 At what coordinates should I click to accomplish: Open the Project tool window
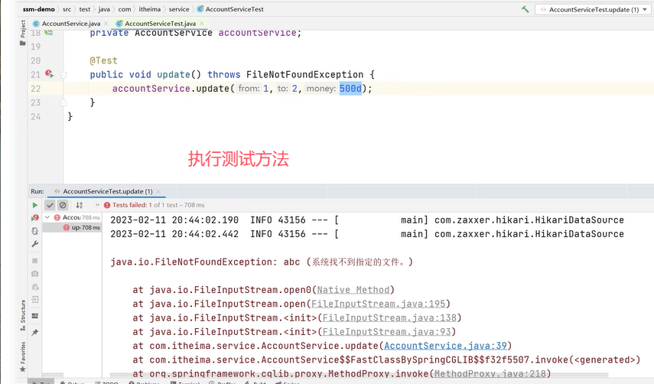pos(22,33)
